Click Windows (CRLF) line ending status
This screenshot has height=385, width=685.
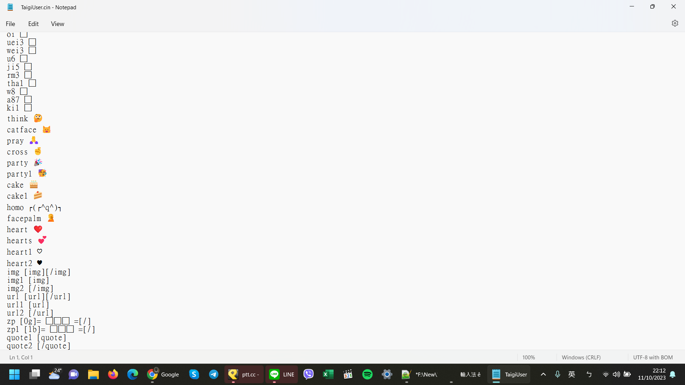point(581,357)
